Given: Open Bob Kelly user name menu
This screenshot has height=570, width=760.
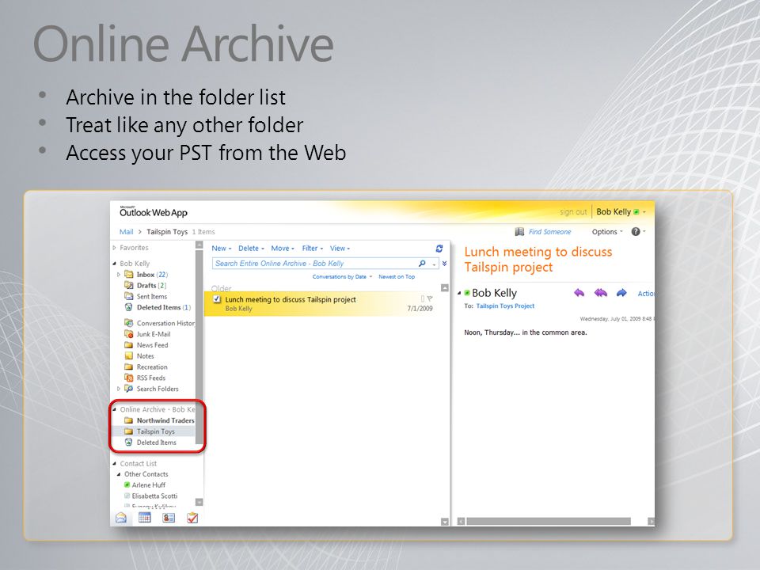Looking at the screenshot, I should [621, 212].
